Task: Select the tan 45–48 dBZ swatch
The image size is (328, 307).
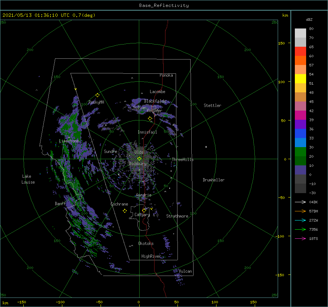Action: click(x=300, y=97)
